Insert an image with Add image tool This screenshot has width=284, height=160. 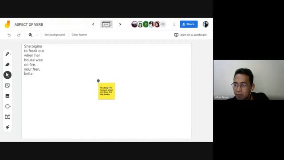tap(8, 96)
